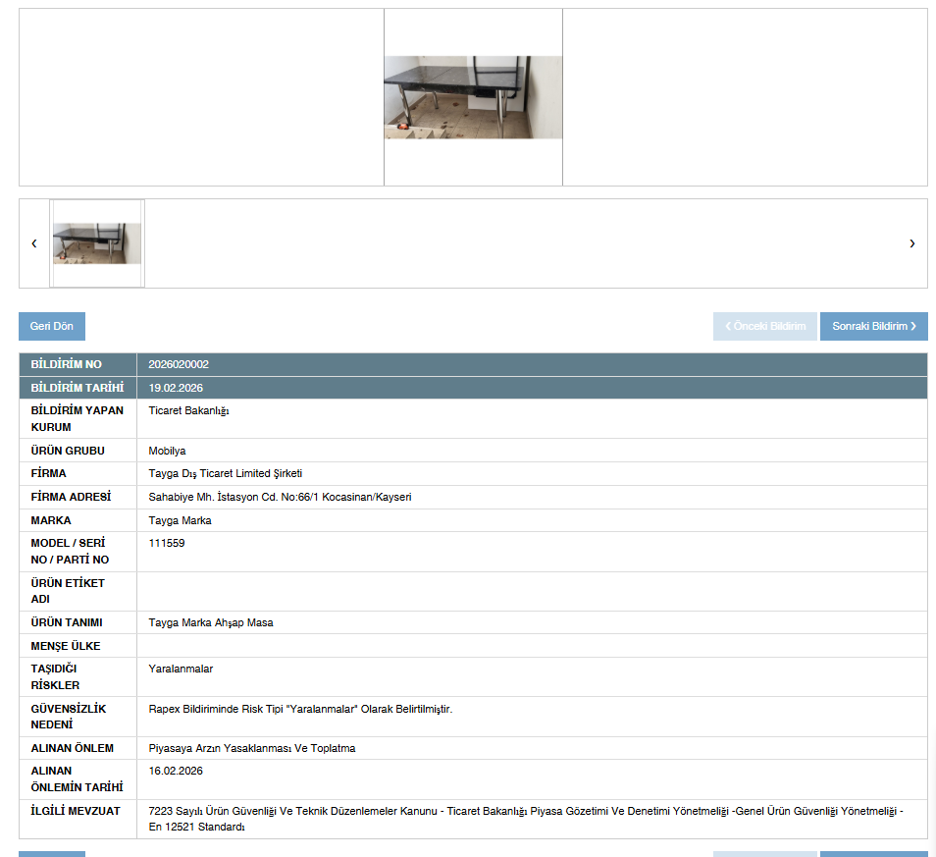This screenshot has width=936, height=857.
Task: Click the left arrow of the image carousel
Action: pos(34,243)
